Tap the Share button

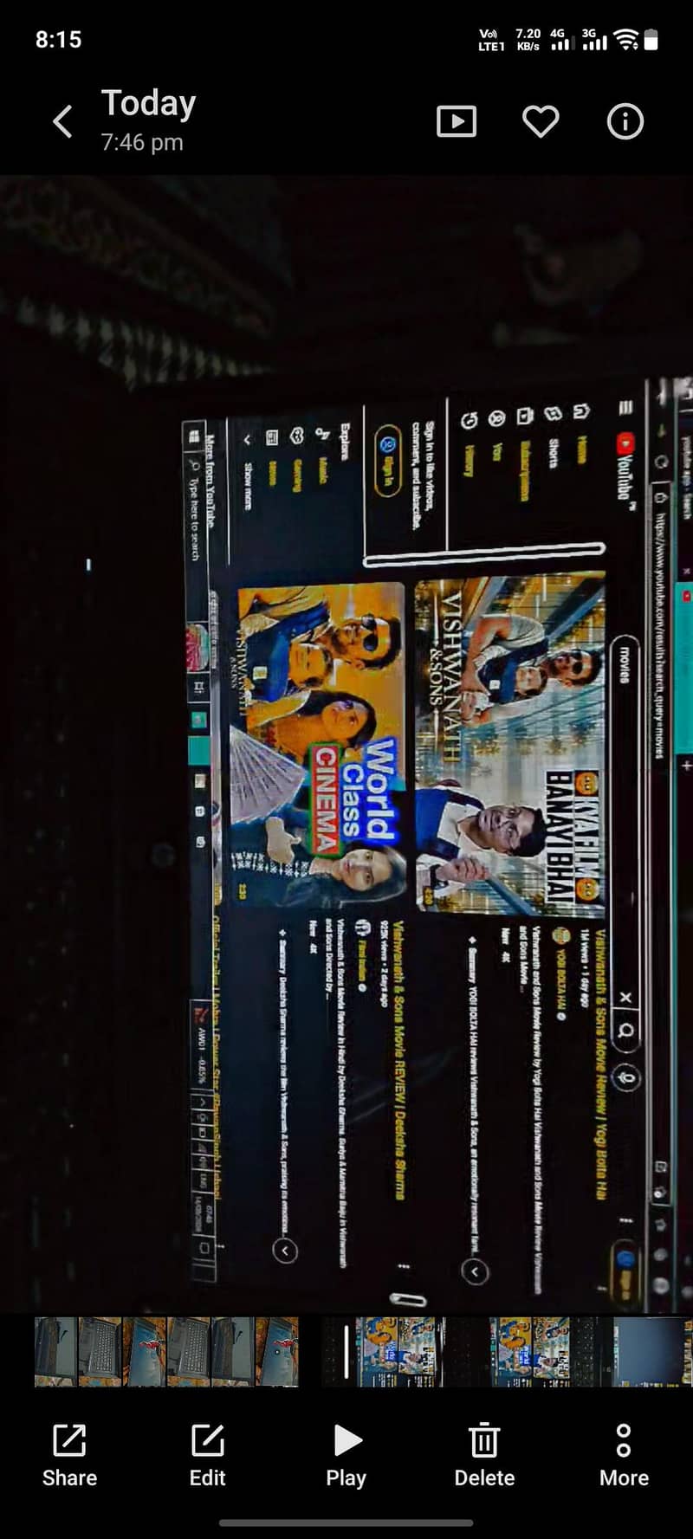click(x=69, y=1455)
